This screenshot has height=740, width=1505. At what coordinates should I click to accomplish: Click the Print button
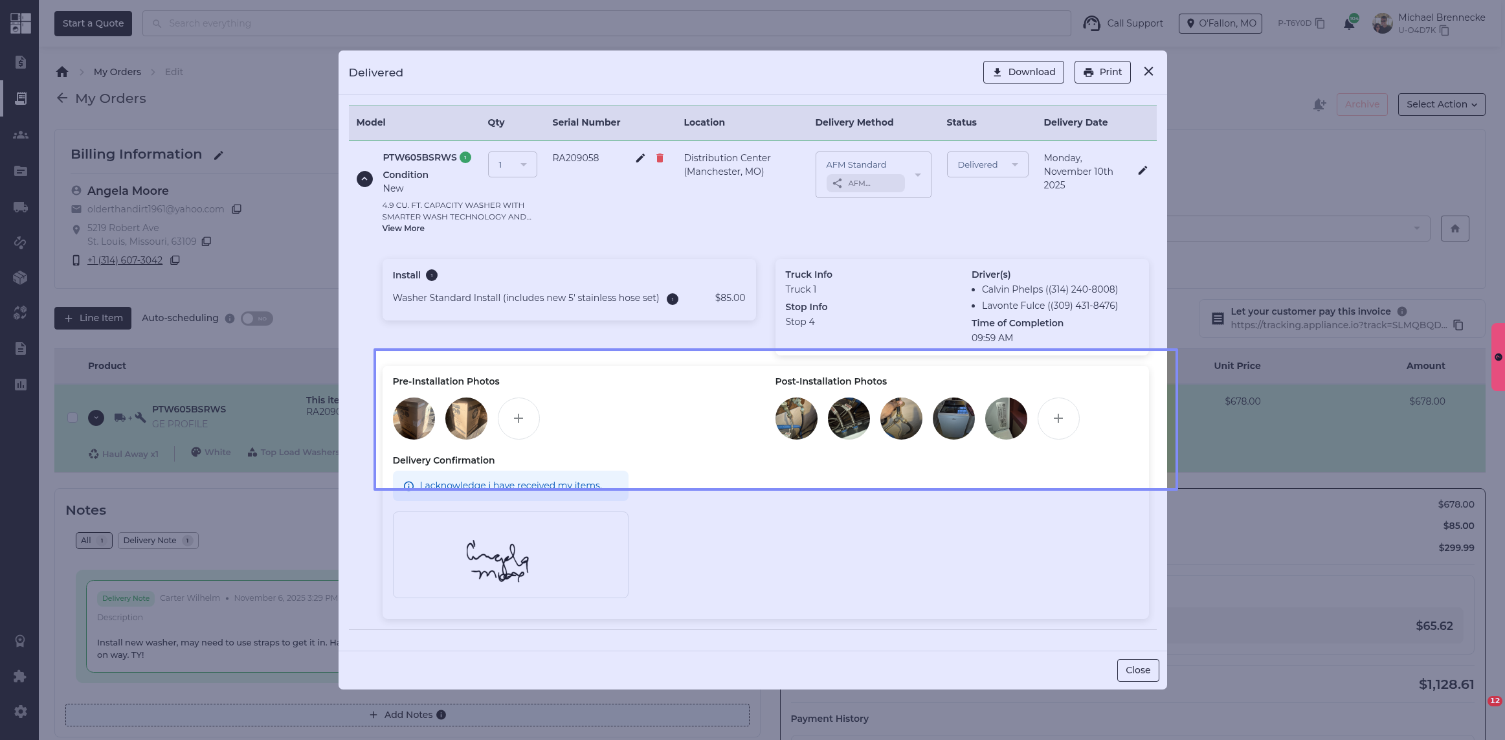coord(1102,72)
